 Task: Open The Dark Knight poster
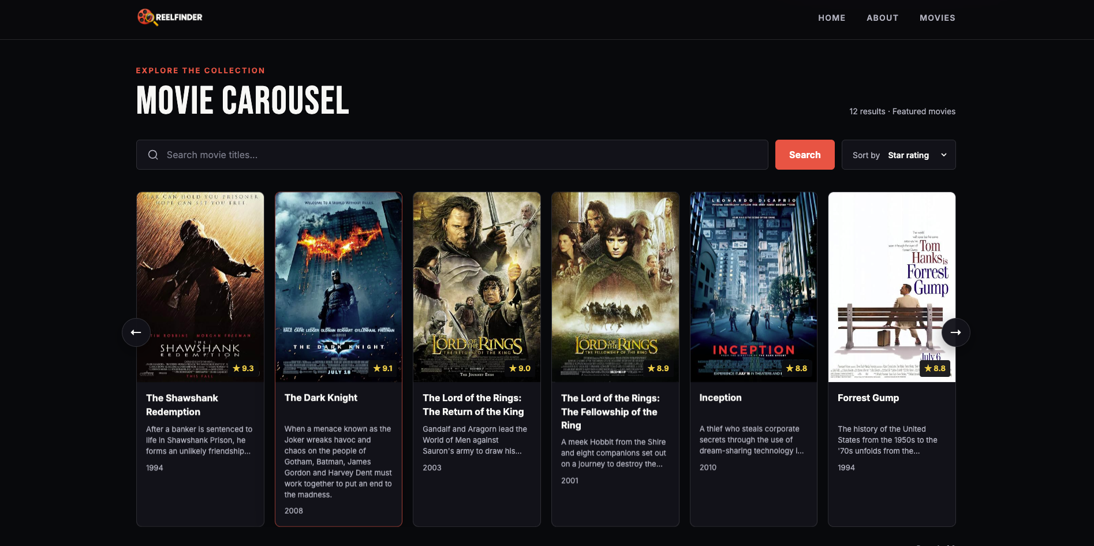coord(338,287)
